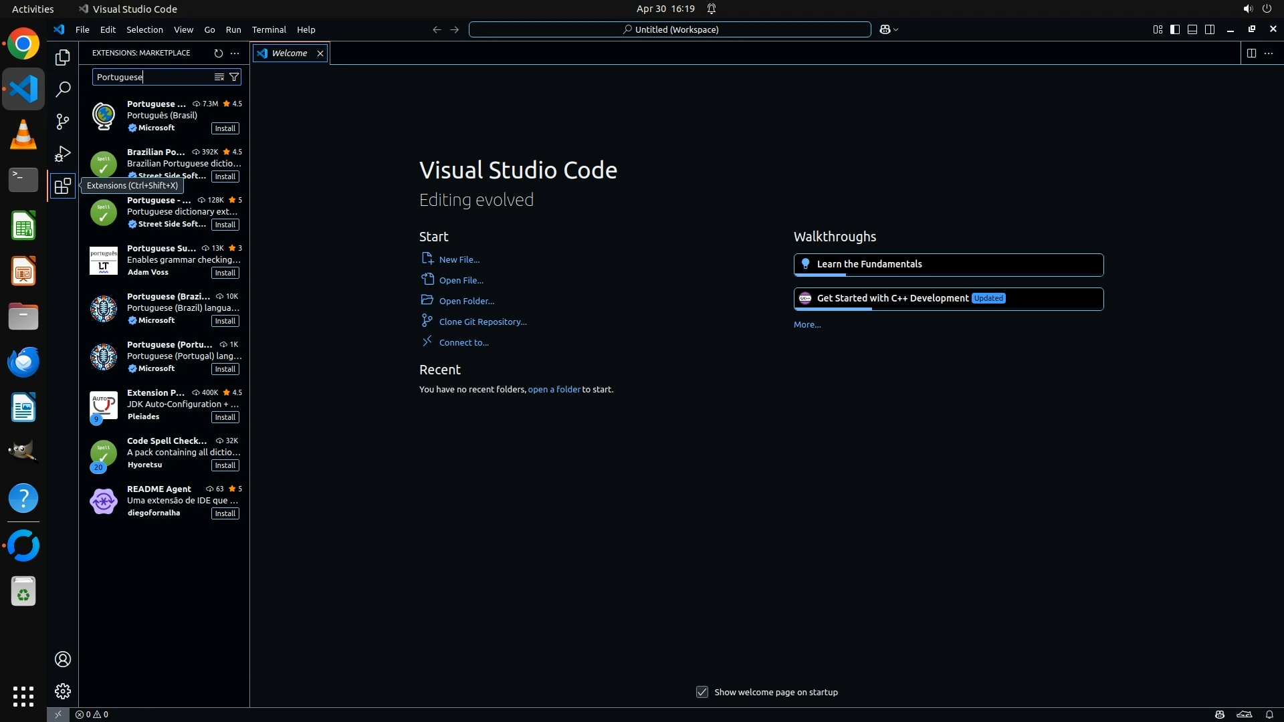Image resolution: width=1284 pixels, height=722 pixels.
Task: Click the extensions search input field
Action: [152, 77]
